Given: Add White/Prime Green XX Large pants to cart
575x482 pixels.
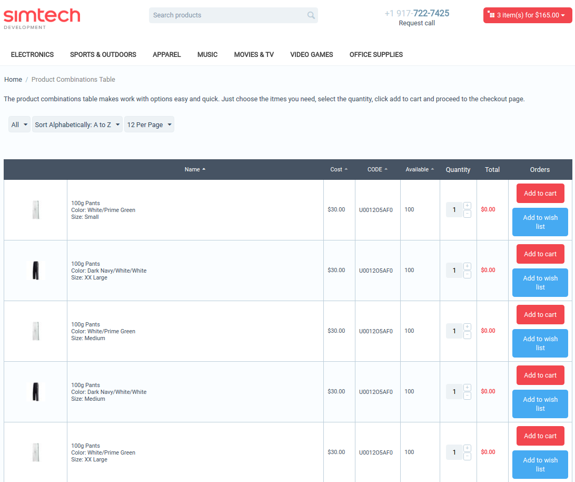Looking at the screenshot, I should click(540, 436).
